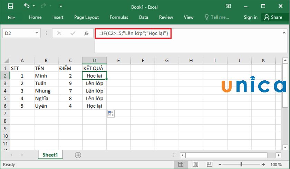Add a new sheet with plus icon
Image resolution: width=290 pixels, height=169 pixels.
point(78,155)
